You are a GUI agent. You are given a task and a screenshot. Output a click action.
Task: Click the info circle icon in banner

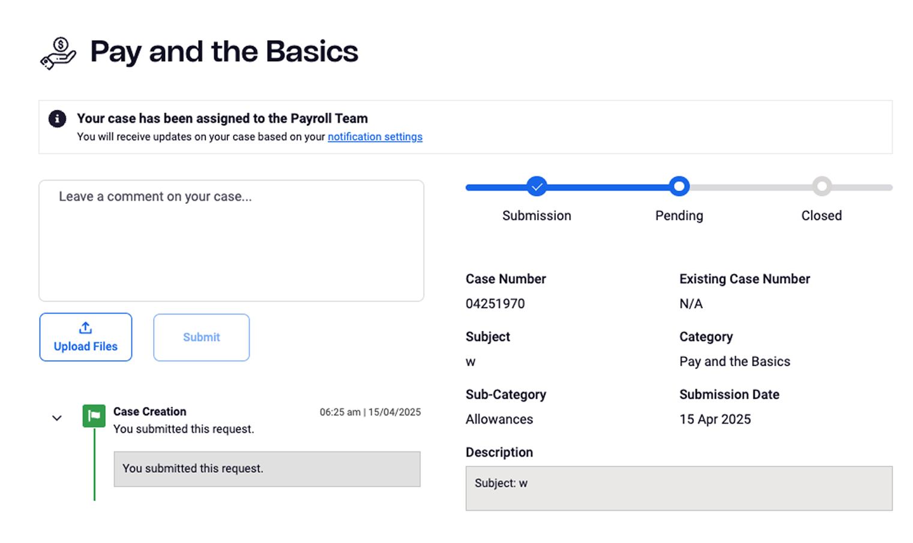[57, 119]
